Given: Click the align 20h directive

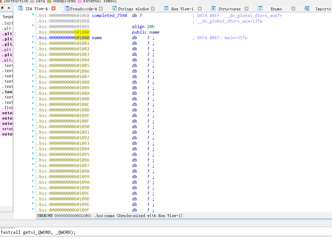Looking at the screenshot, I should (x=143, y=27).
